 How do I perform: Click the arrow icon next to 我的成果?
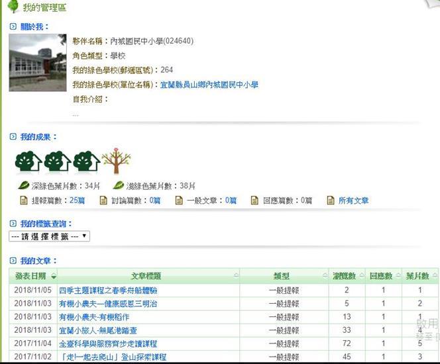(x=13, y=137)
